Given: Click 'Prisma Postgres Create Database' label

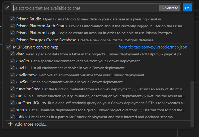Looking at the screenshot, I should (x=46, y=40).
